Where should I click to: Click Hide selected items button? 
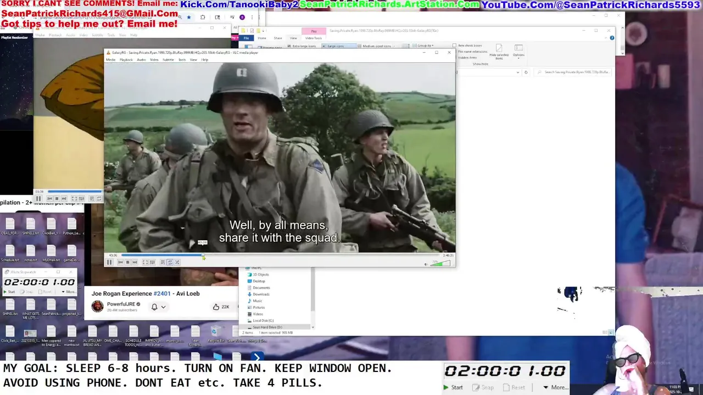[499, 52]
